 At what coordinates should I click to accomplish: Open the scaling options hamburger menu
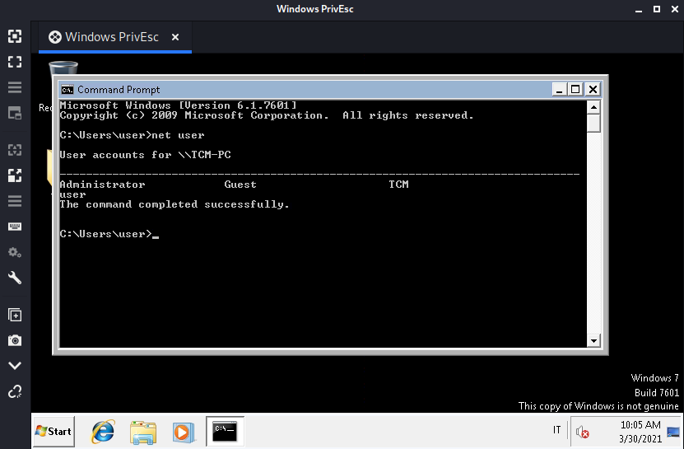point(14,201)
